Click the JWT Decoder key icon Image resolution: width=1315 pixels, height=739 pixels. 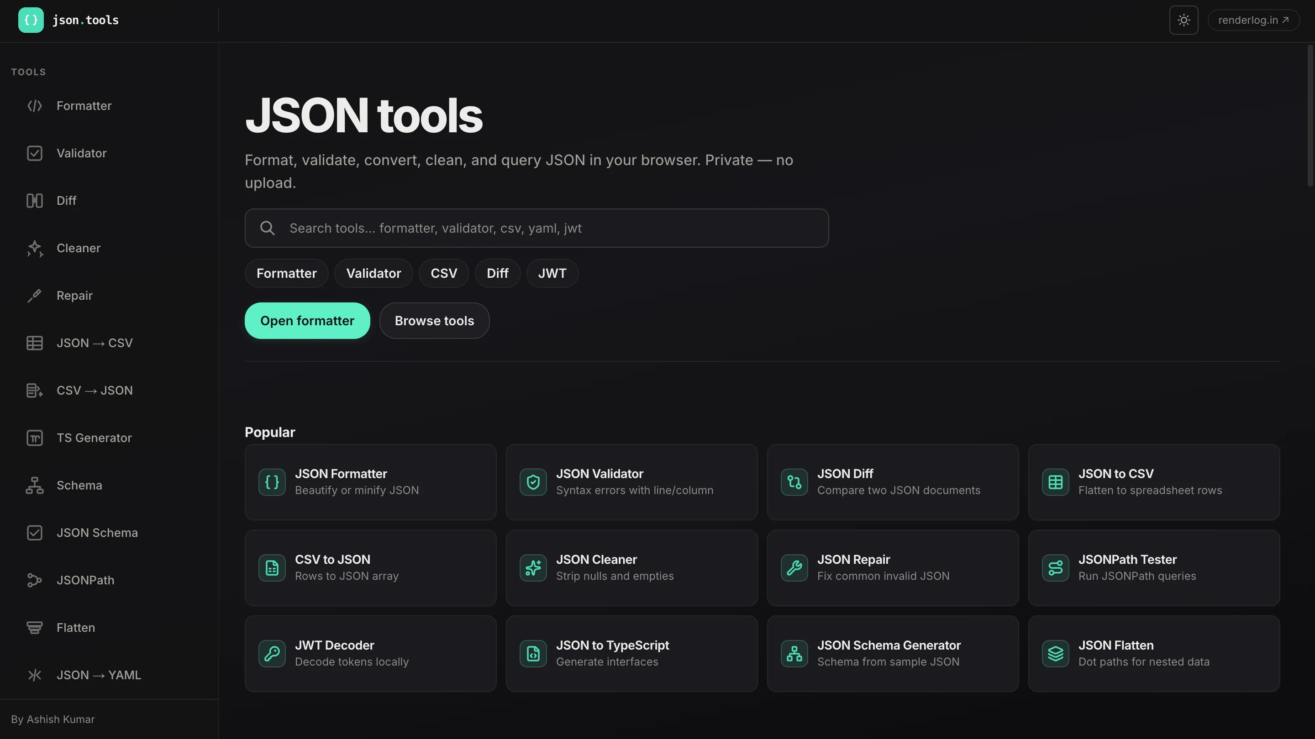(272, 653)
